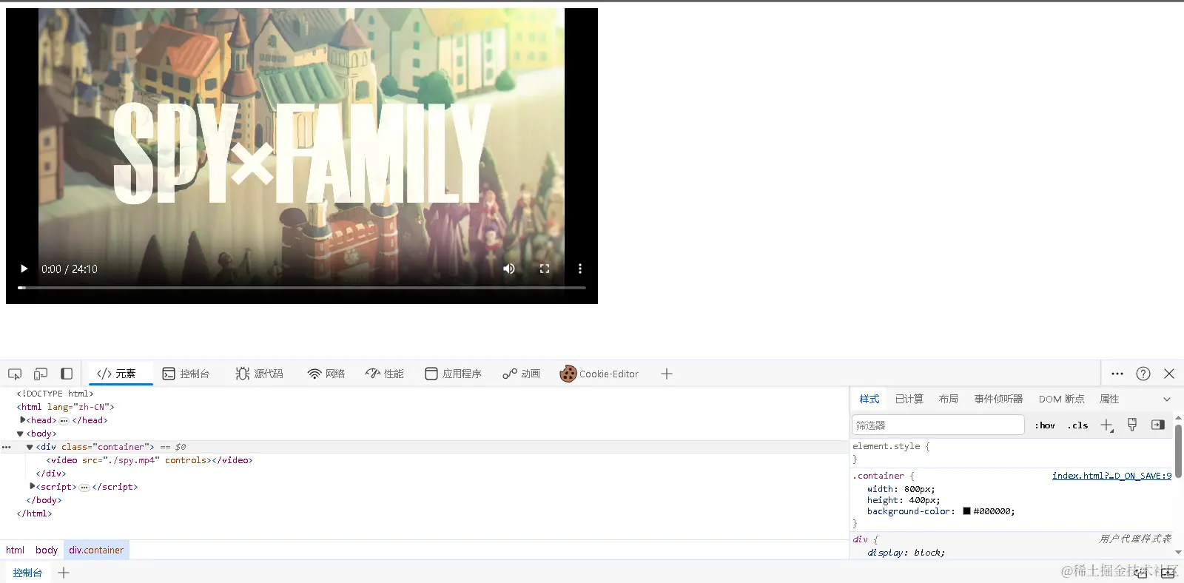Show collapsed script content ellipsis
Screen dimensions: 1184x583
point(84,487)
